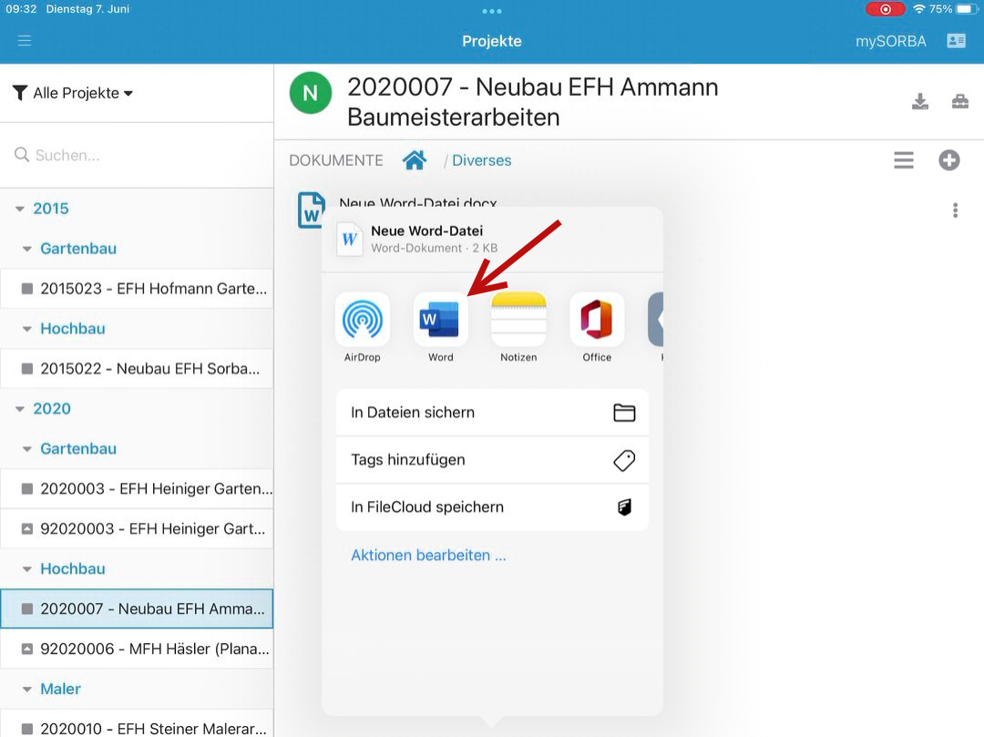Open the hamburger menu in the header
The height and width of the screenshot is (737, 984).
tap(25, 41)
